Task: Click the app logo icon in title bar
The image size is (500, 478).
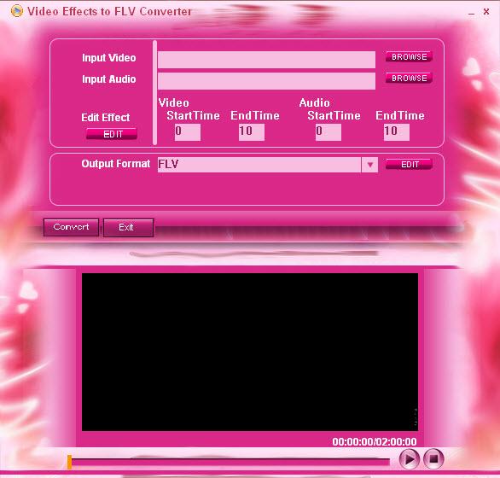Action: (x=16, y=11)
